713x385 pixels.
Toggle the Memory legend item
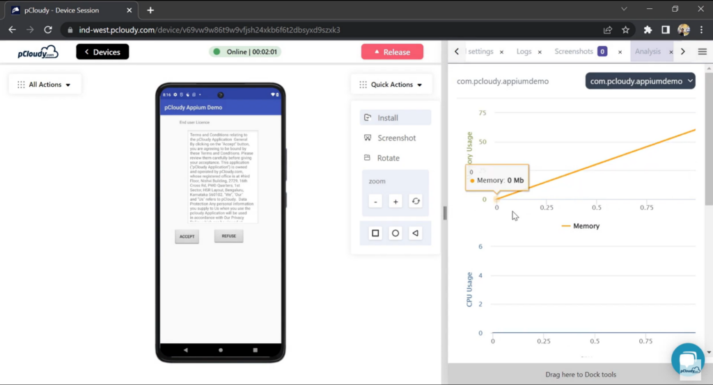click(581, 226)
